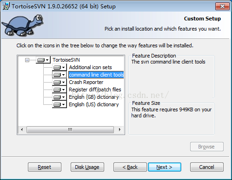Select the TortoiseSVN root tree item

(x=66, y=60)
